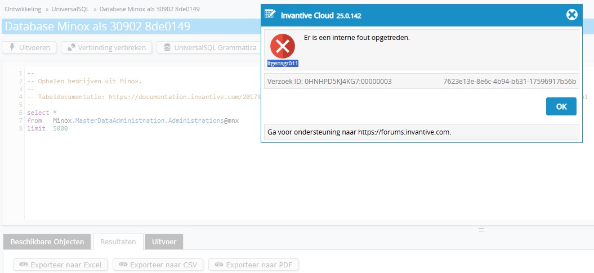Screen dimensions: 594x273
Task: Open the Uitvoer tab
Action: point(164,242)
